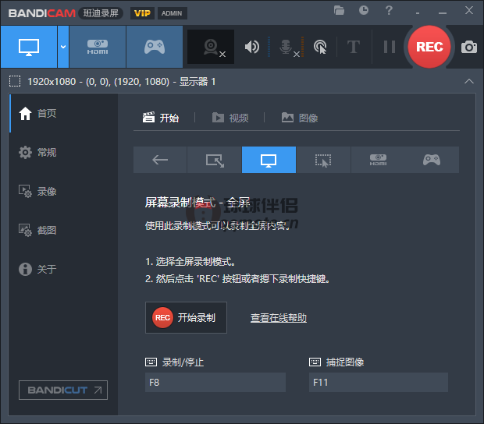This screenshot has width=484, height=424.
Task: Open the output folder icon
Action: (339, 10)
